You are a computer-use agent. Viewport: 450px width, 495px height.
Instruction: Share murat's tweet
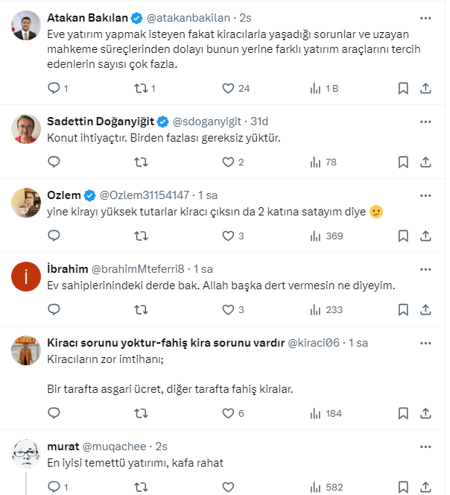[425, 487]
